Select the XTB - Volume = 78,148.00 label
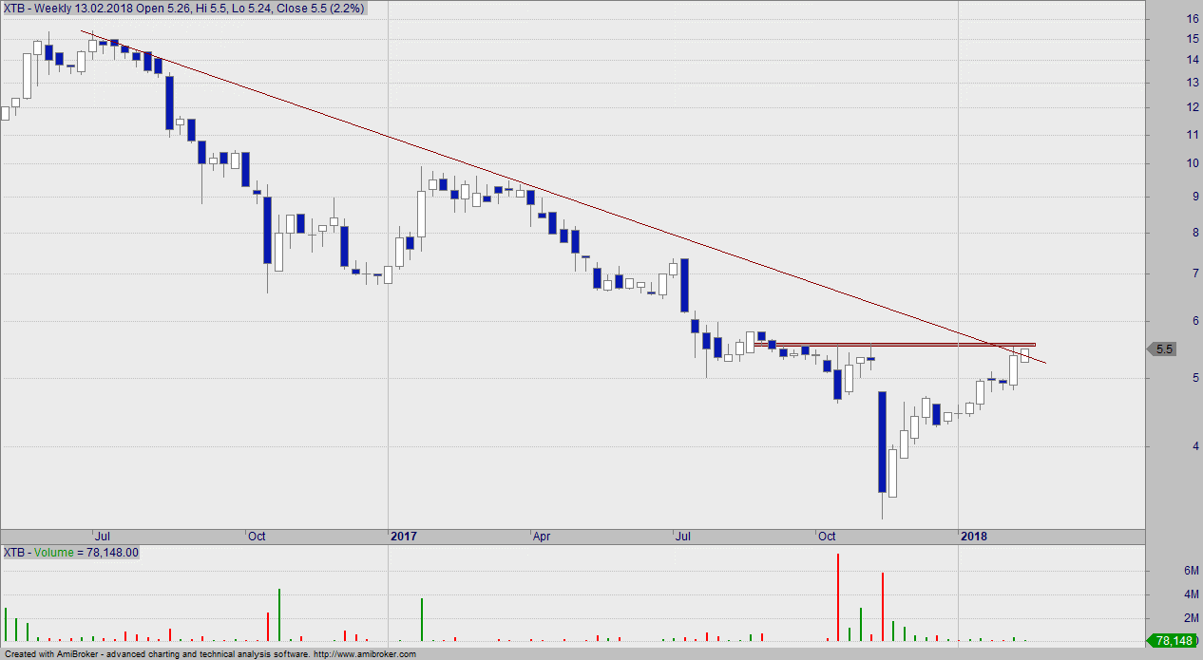 (71, 553)
